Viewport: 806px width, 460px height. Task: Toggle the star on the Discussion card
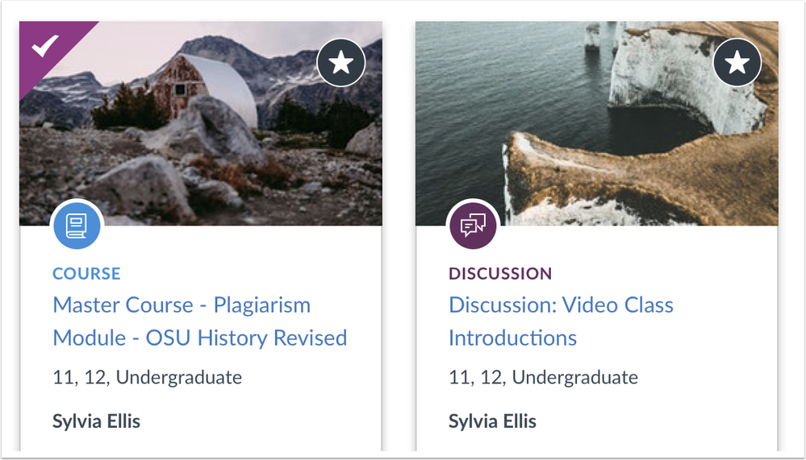coord(737,62)
